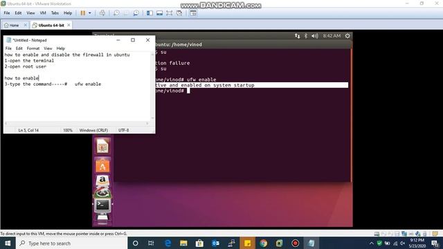Click in the Notepad text area after 'ufw enable'
Screen dimensions: 443x249
click(x=102, y=84)
